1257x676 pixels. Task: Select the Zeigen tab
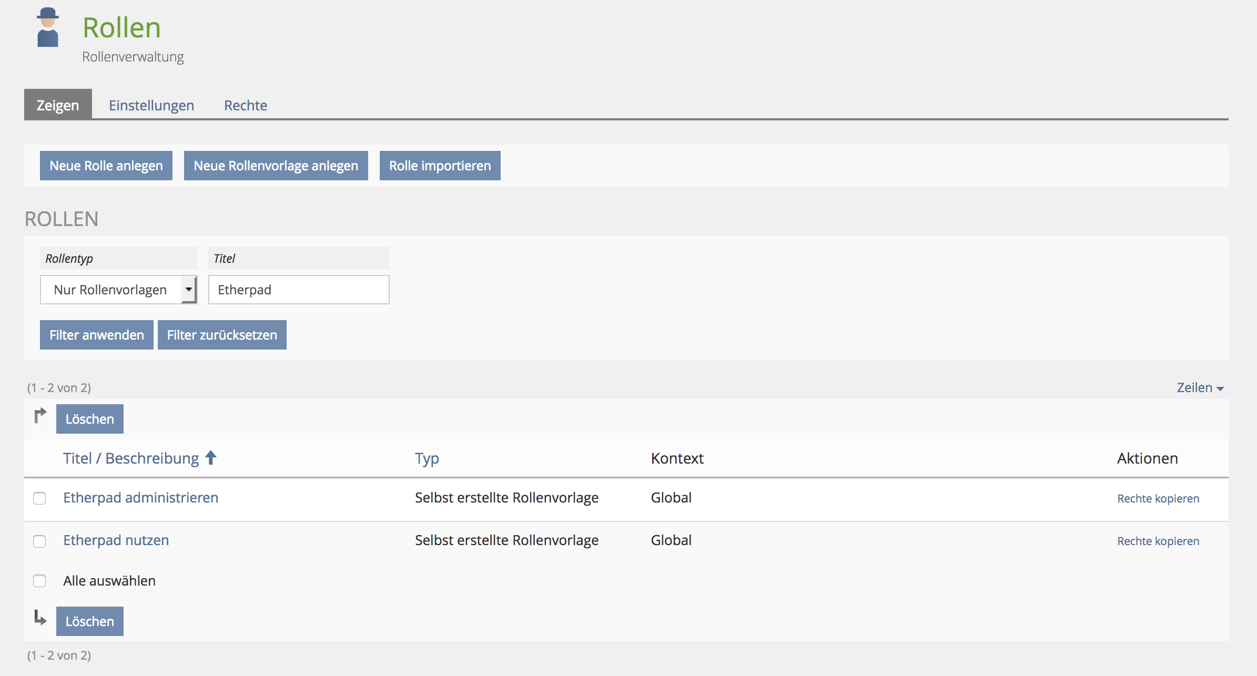tap(58, 105)
